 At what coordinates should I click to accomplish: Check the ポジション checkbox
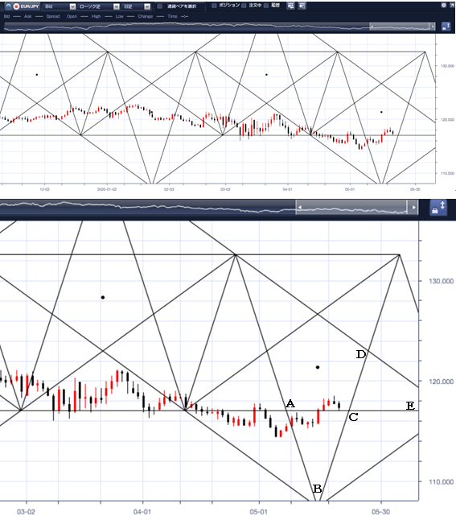pyautogui.click(x=214, y=6)
